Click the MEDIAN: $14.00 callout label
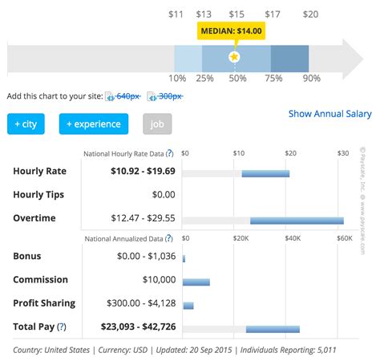Screen dimensions: 380x357 point(231,30)
